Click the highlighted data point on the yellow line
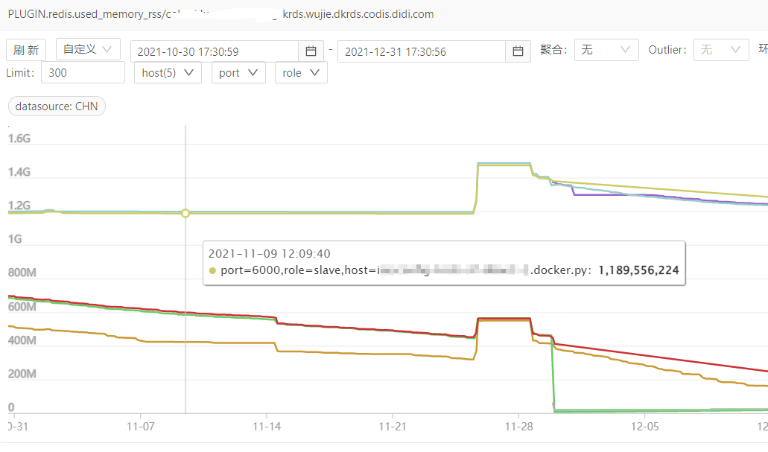The image size is (768, 452). tap(185, 213)
